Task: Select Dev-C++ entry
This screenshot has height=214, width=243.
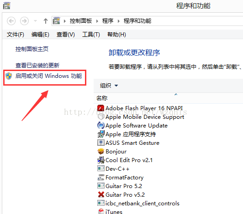Action: click(x=117, y=169)
